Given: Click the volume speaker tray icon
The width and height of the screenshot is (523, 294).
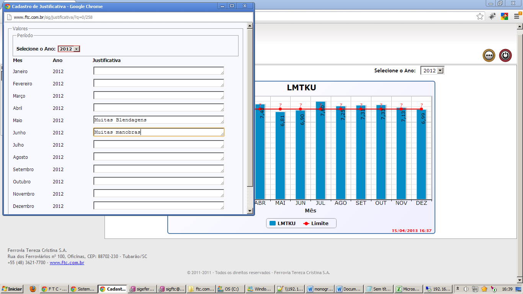Looking at the screenshot, I should pos(466,289).
